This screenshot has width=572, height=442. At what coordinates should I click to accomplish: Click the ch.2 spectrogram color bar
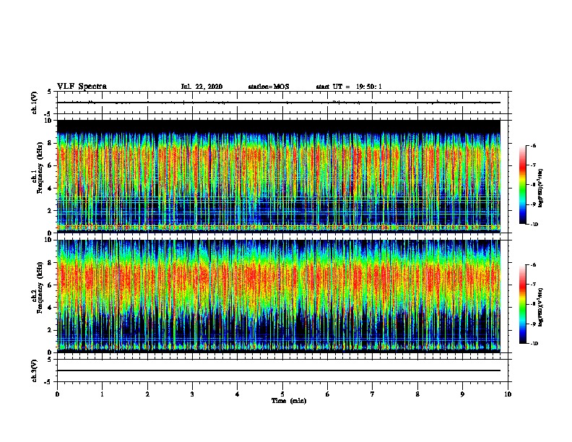pyautogui.click(x=522, y=304)
